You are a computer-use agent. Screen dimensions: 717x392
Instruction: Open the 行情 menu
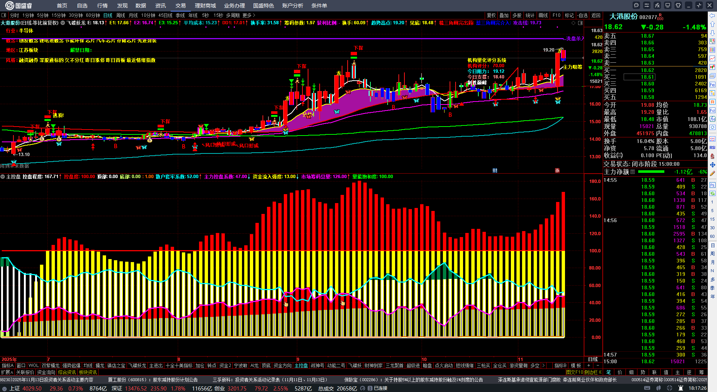click(x=102, y=6)
